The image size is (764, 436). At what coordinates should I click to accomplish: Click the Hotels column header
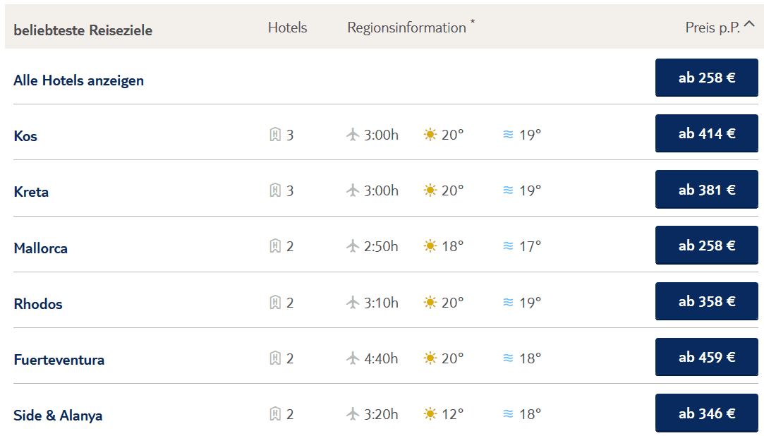(x=288, y=28)
